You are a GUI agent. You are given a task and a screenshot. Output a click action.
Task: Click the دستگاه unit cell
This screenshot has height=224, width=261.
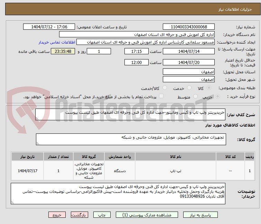[x=120, y=171]
